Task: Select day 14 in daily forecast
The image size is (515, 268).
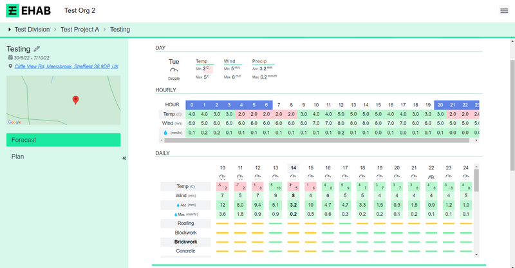Action: 293,167
